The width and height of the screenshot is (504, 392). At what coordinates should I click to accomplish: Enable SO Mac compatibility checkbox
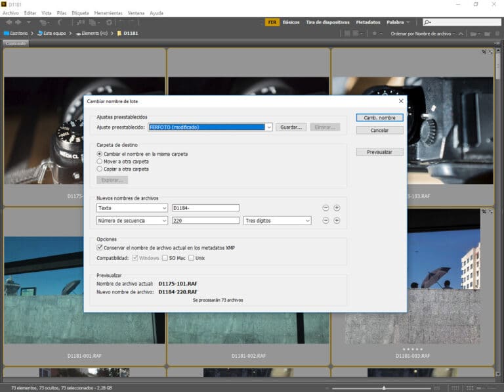165,258
